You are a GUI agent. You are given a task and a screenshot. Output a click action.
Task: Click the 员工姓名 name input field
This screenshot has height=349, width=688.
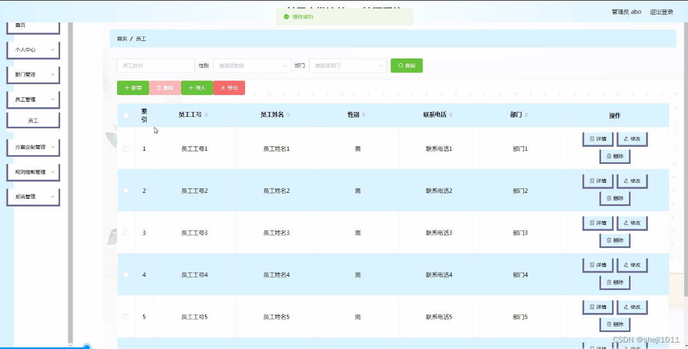coord(156,65)
